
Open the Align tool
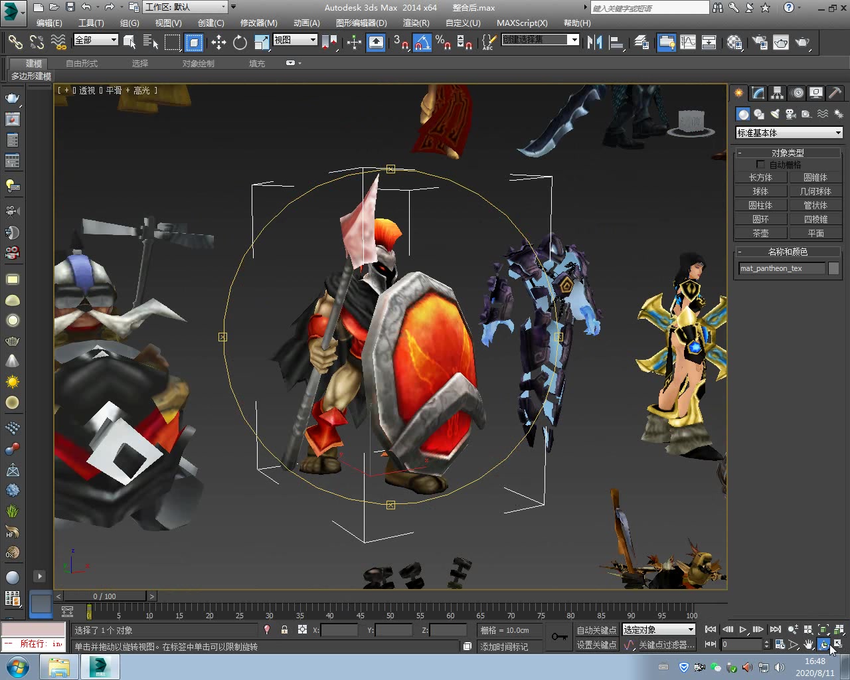pyautogui.click(x=616, y=42)
